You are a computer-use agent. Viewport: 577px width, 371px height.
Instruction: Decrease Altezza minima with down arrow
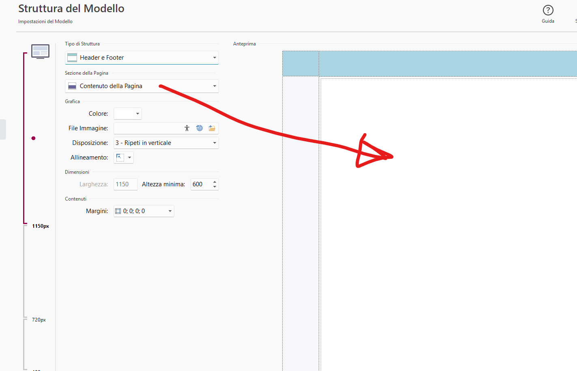214,187
